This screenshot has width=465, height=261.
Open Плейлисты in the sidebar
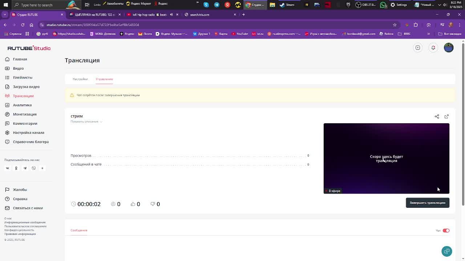coord(23,78)
